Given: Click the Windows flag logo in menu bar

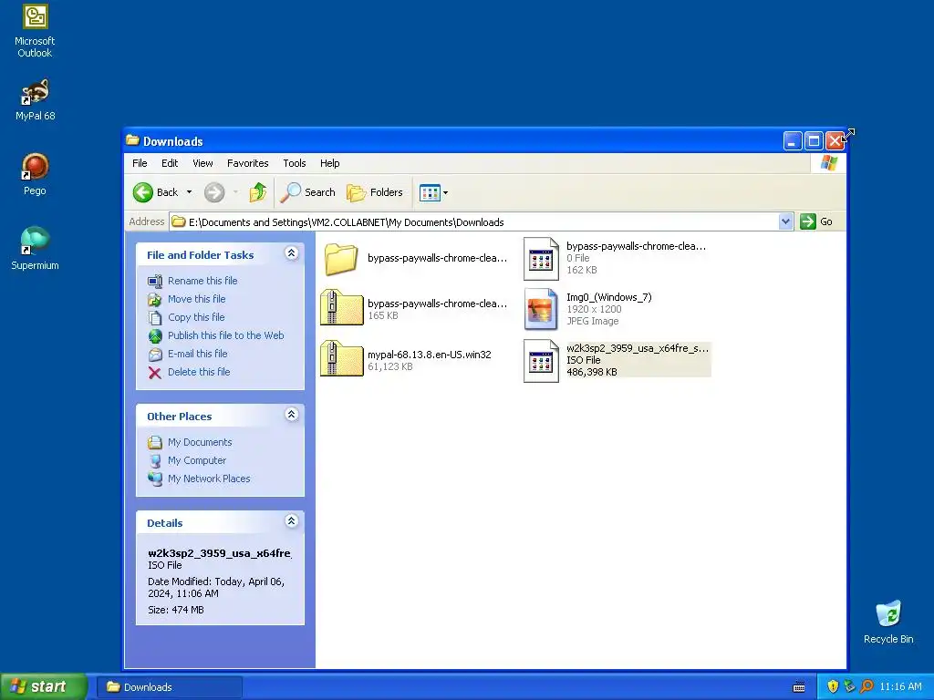Looking at the screenshot, I should (x=828, y=163).
